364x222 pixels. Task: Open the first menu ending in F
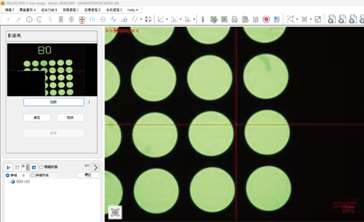10,10
